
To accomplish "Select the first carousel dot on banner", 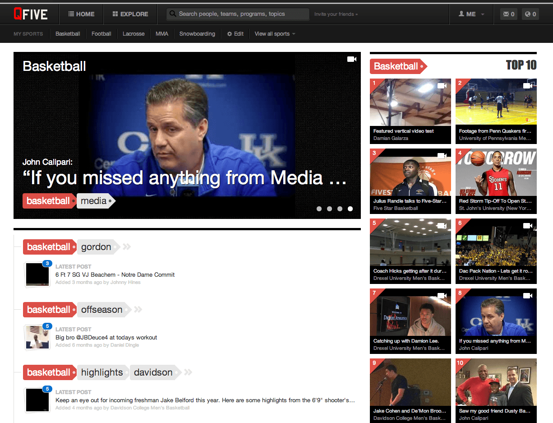I will 319,209.
